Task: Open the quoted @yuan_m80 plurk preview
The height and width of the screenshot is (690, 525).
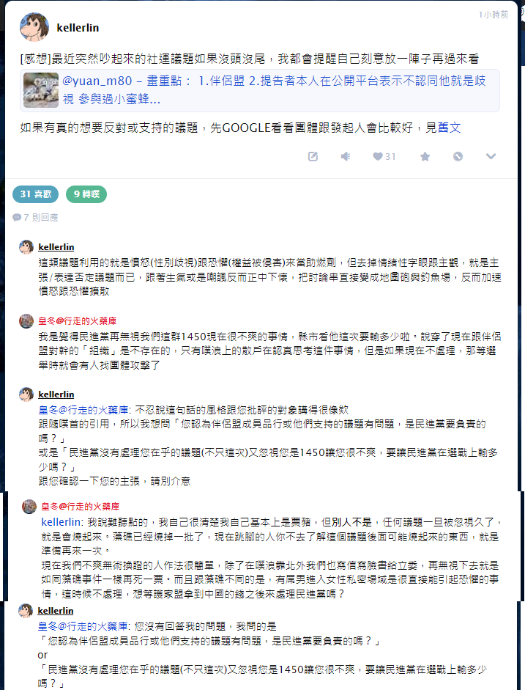Action: (260, 90)
